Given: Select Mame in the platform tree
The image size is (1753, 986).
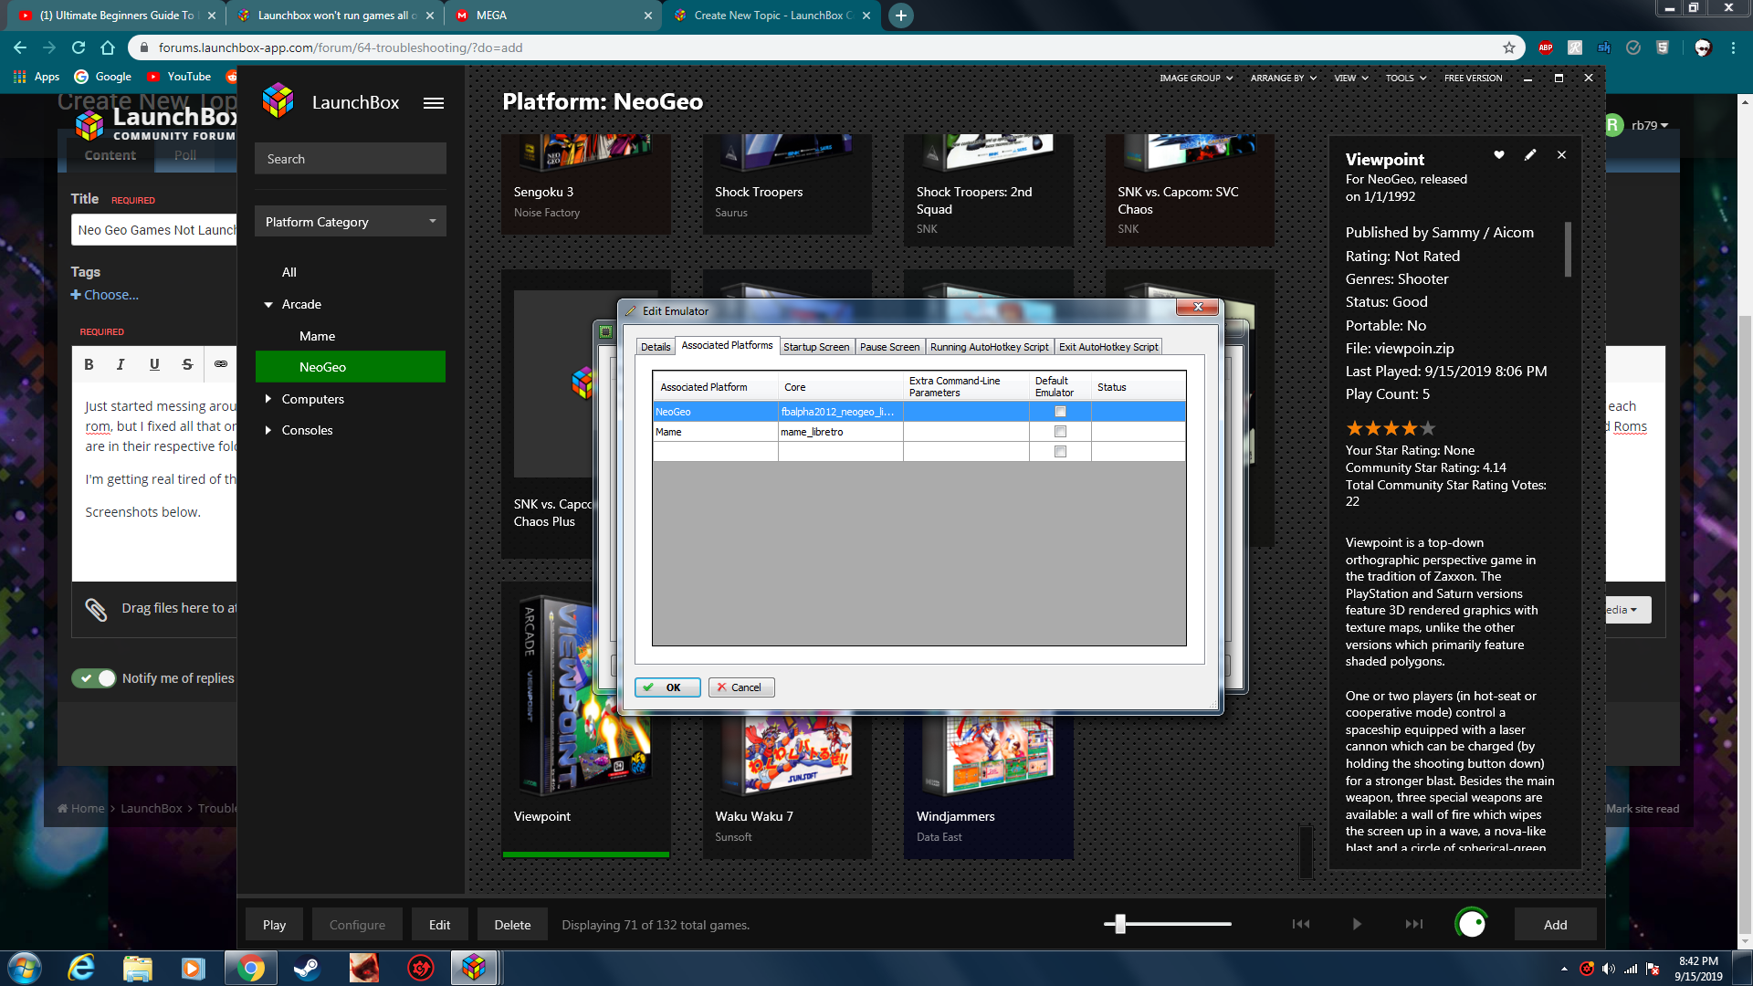Looking at the screenshot, I should point(317,336).
